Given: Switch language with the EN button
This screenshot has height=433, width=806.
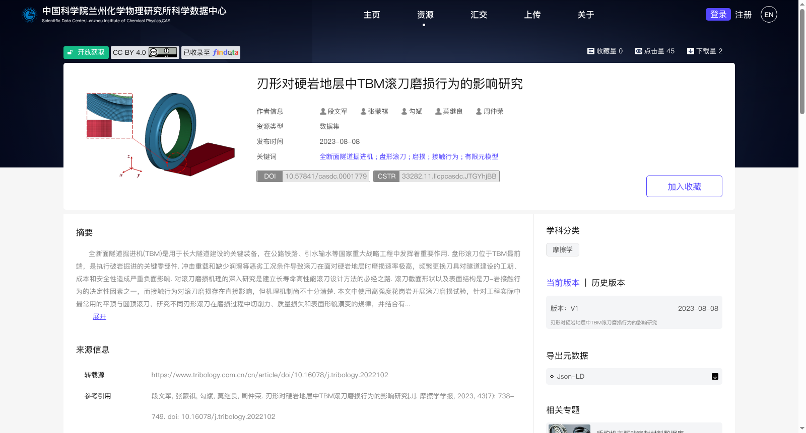Looking at the screenshot, I should (x=769, y=15).
